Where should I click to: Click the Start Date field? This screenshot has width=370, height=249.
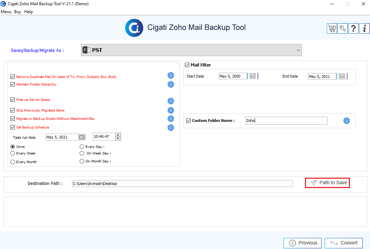[x=233, y=76]
